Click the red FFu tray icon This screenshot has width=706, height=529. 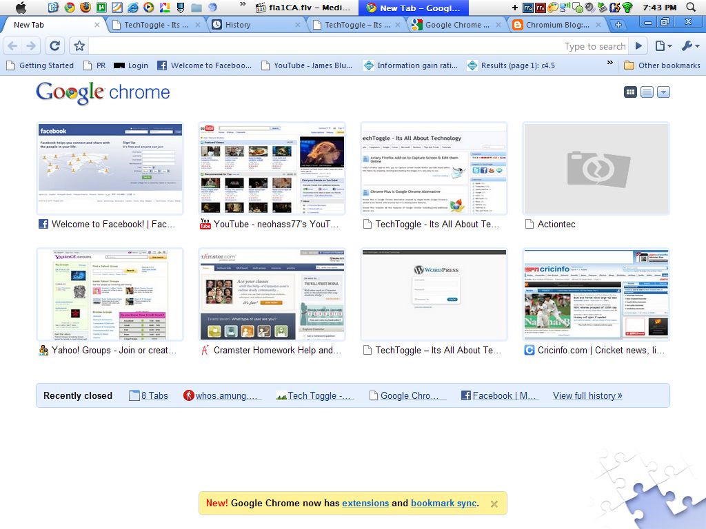pyautogui.click(x=541, y=7)
